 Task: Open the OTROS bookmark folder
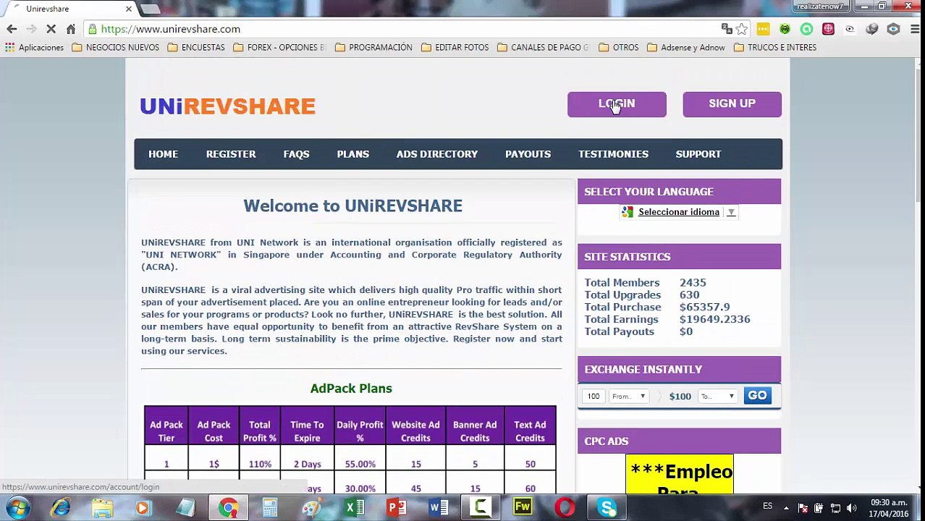coord(618,47)
